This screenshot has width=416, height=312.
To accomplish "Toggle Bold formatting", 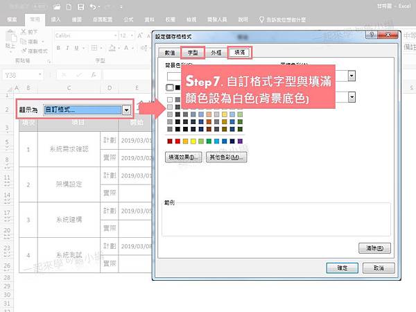I will coord(58,48).
